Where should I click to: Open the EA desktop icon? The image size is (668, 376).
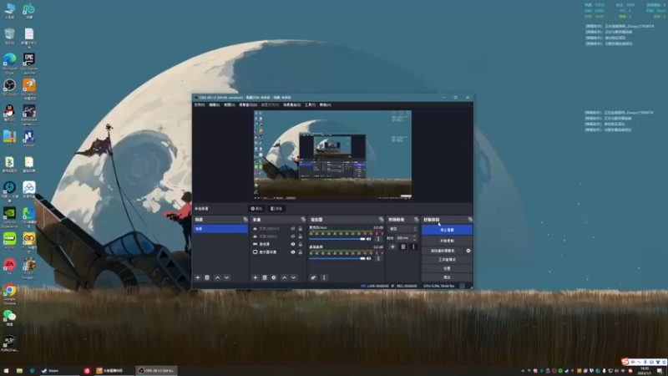pos(9,266)
